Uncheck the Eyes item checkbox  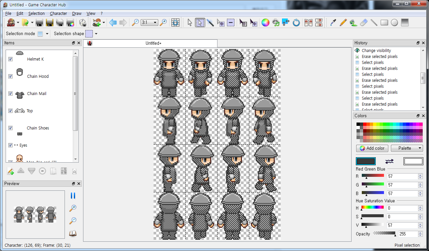point(11,145)
